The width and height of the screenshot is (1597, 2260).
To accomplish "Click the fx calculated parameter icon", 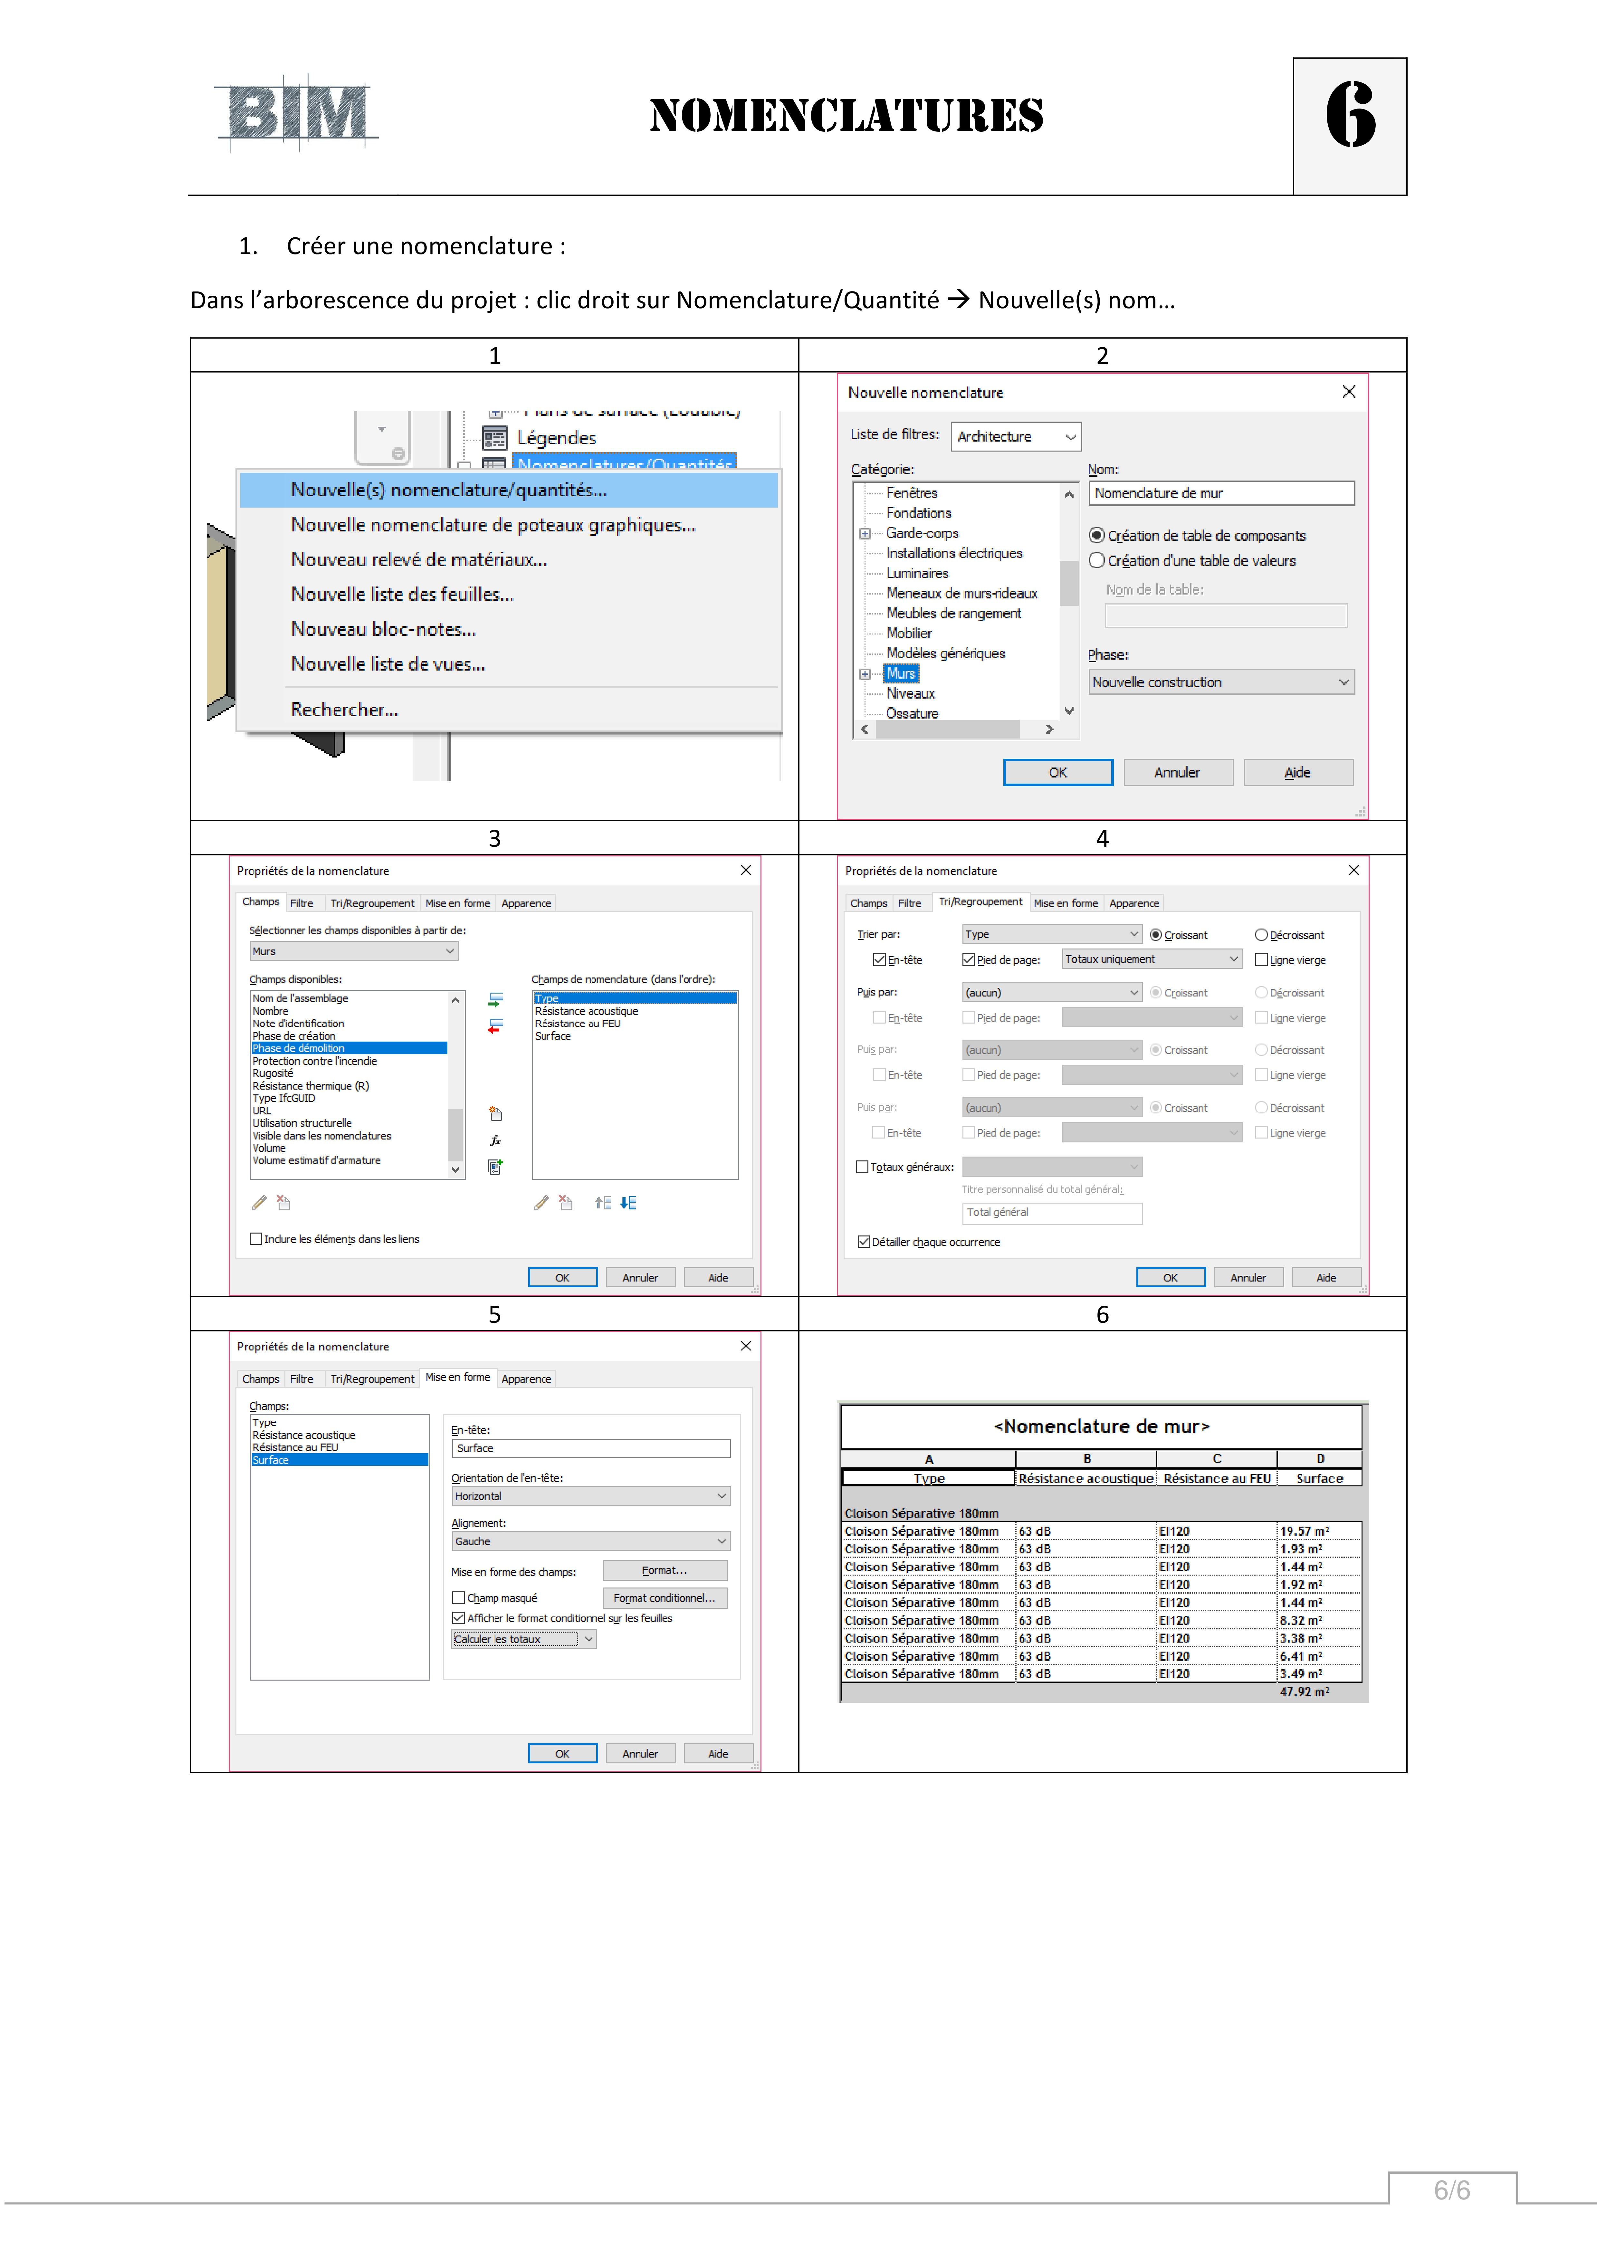I will click(x=495, y=1141).
